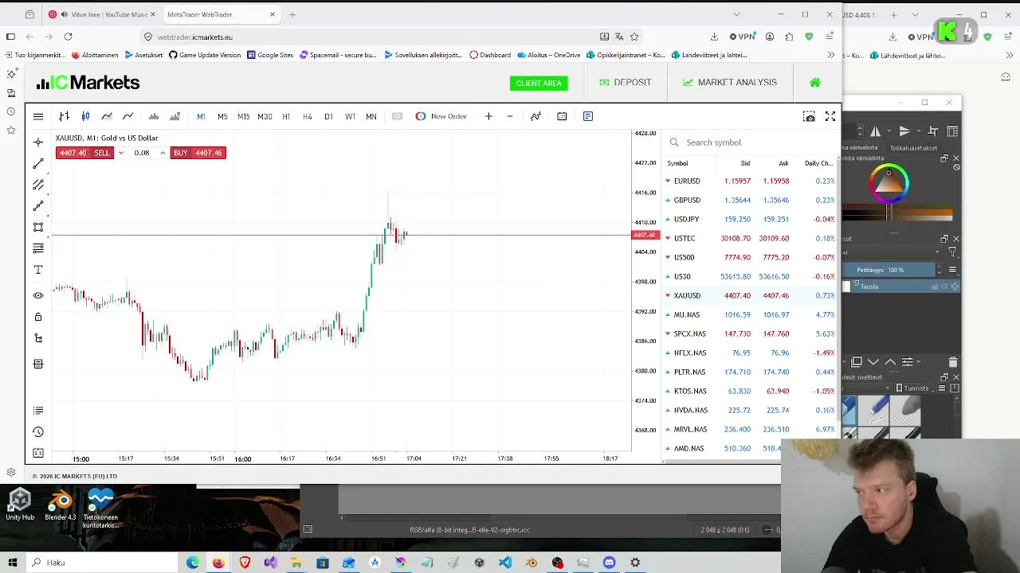Zoom out the chart with minus icon

click(x=510, y=116)
